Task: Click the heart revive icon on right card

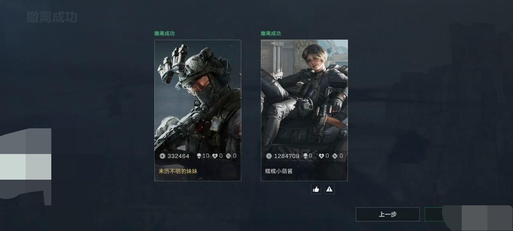Action: 321,156
